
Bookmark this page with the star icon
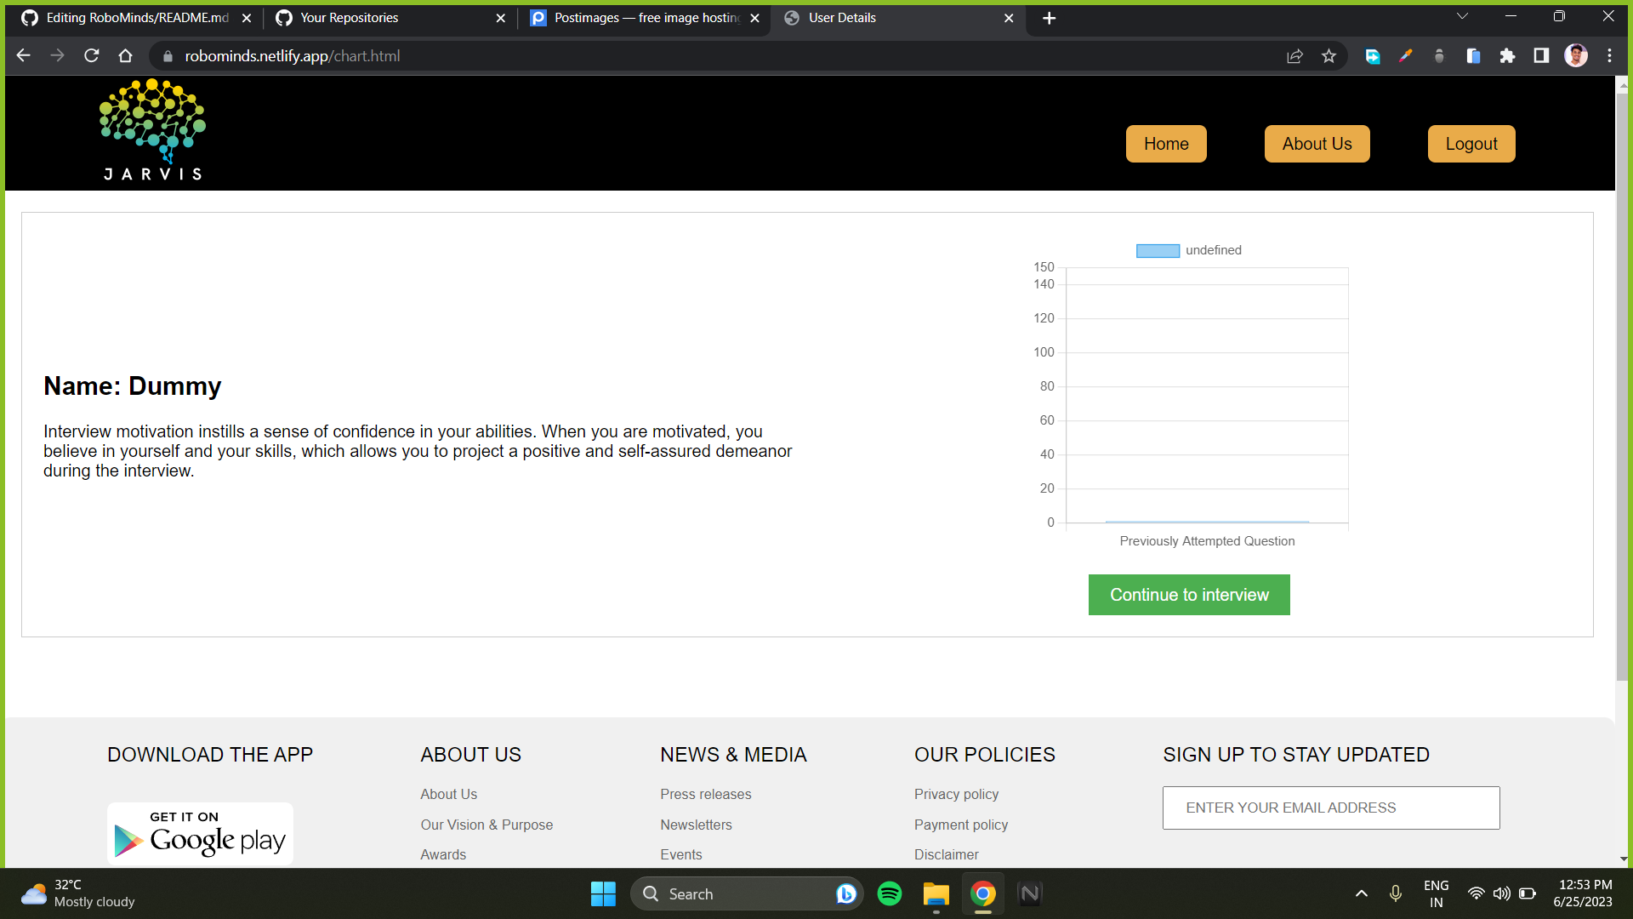1329,56
